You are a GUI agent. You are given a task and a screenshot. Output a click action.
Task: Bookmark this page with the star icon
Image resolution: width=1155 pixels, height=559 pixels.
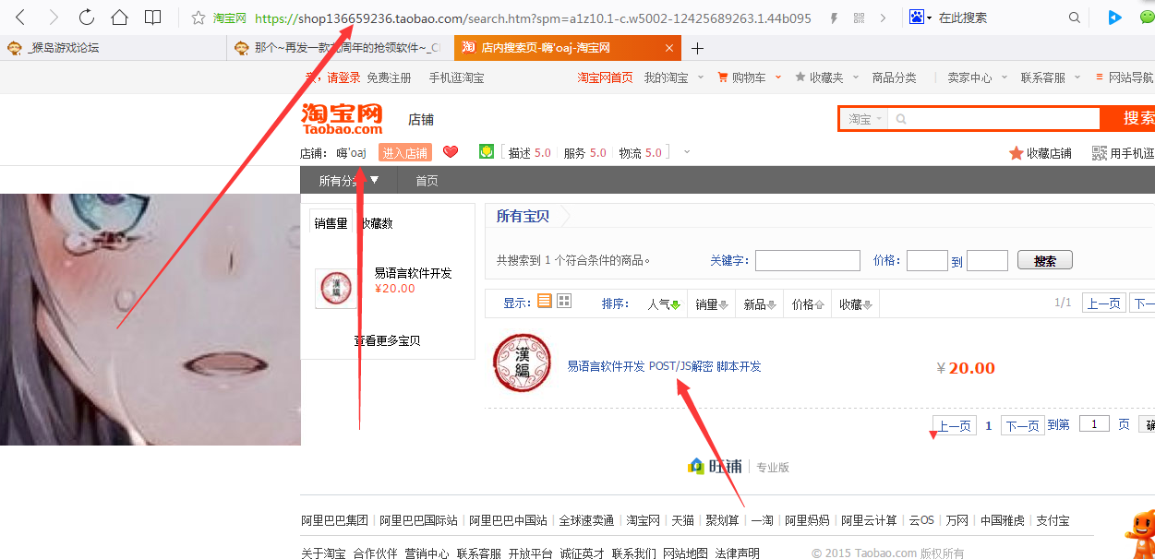tap(198, 18)
